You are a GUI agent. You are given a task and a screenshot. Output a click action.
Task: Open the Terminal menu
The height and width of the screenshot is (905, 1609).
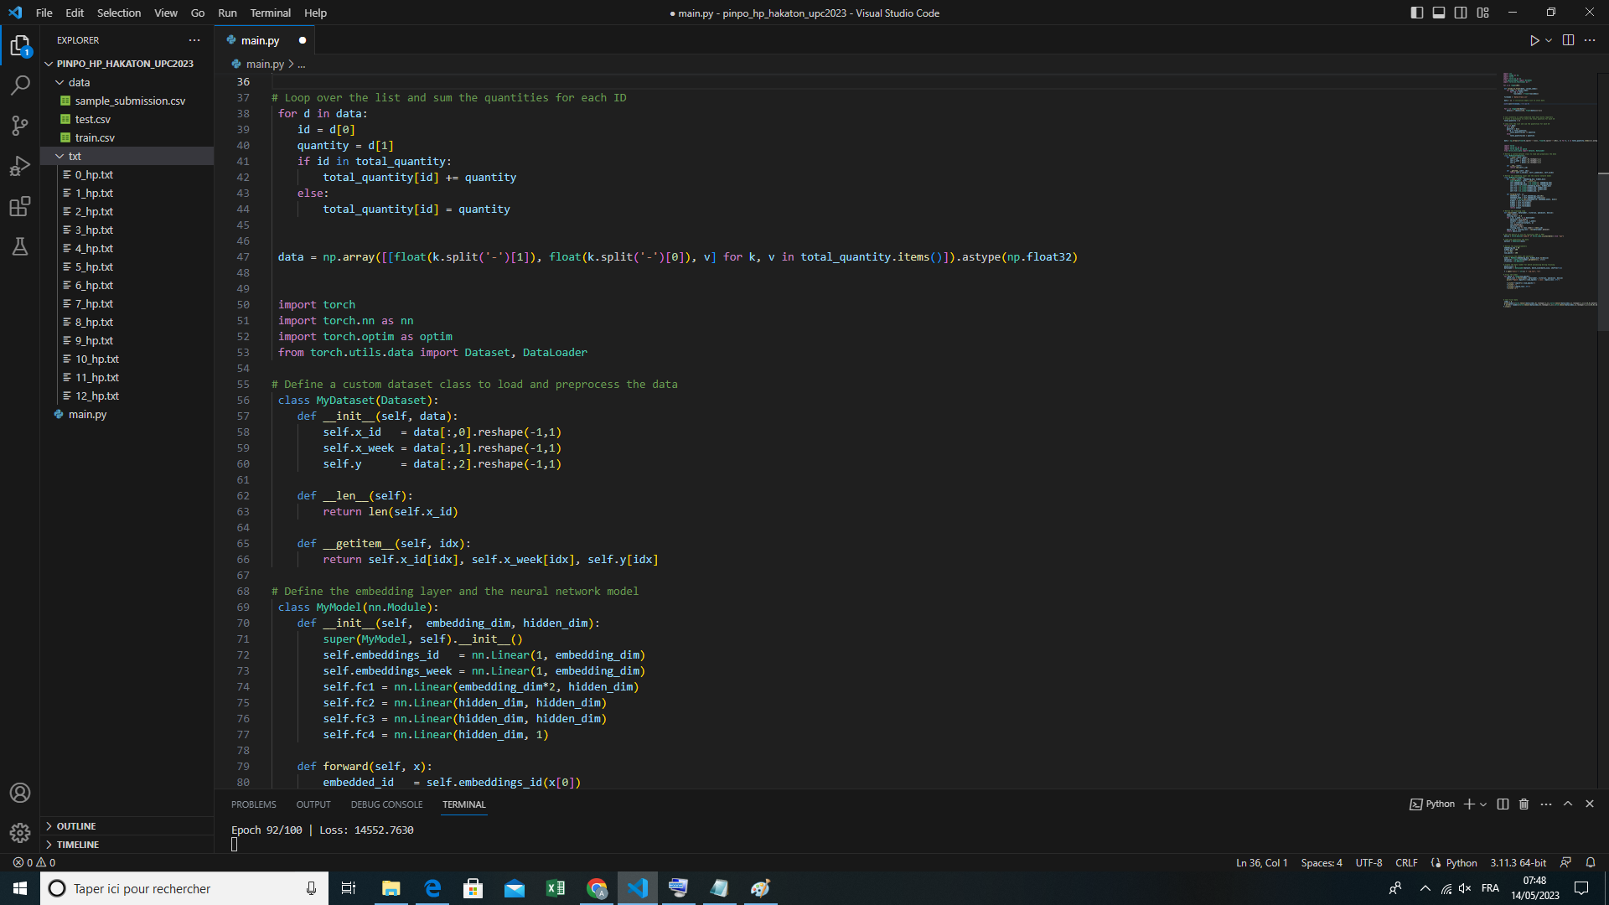[x=270, y=13]
